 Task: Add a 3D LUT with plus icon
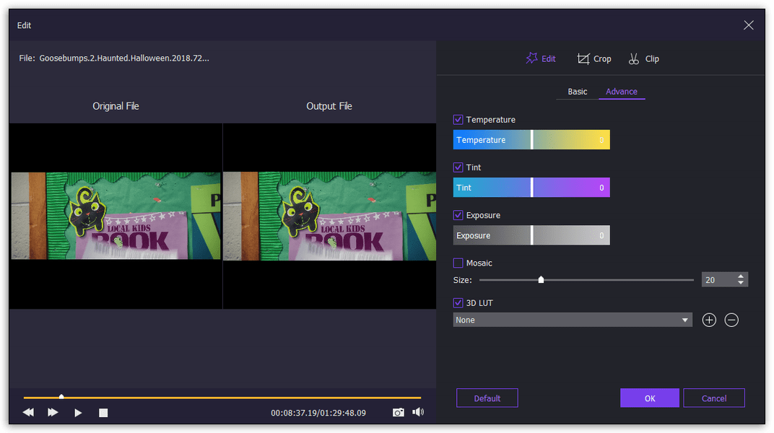[x=709, y=320]
